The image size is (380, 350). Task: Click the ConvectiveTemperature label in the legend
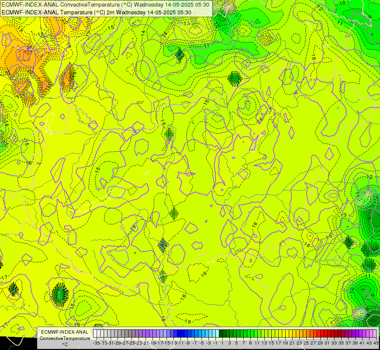click(x=65, y=338)
